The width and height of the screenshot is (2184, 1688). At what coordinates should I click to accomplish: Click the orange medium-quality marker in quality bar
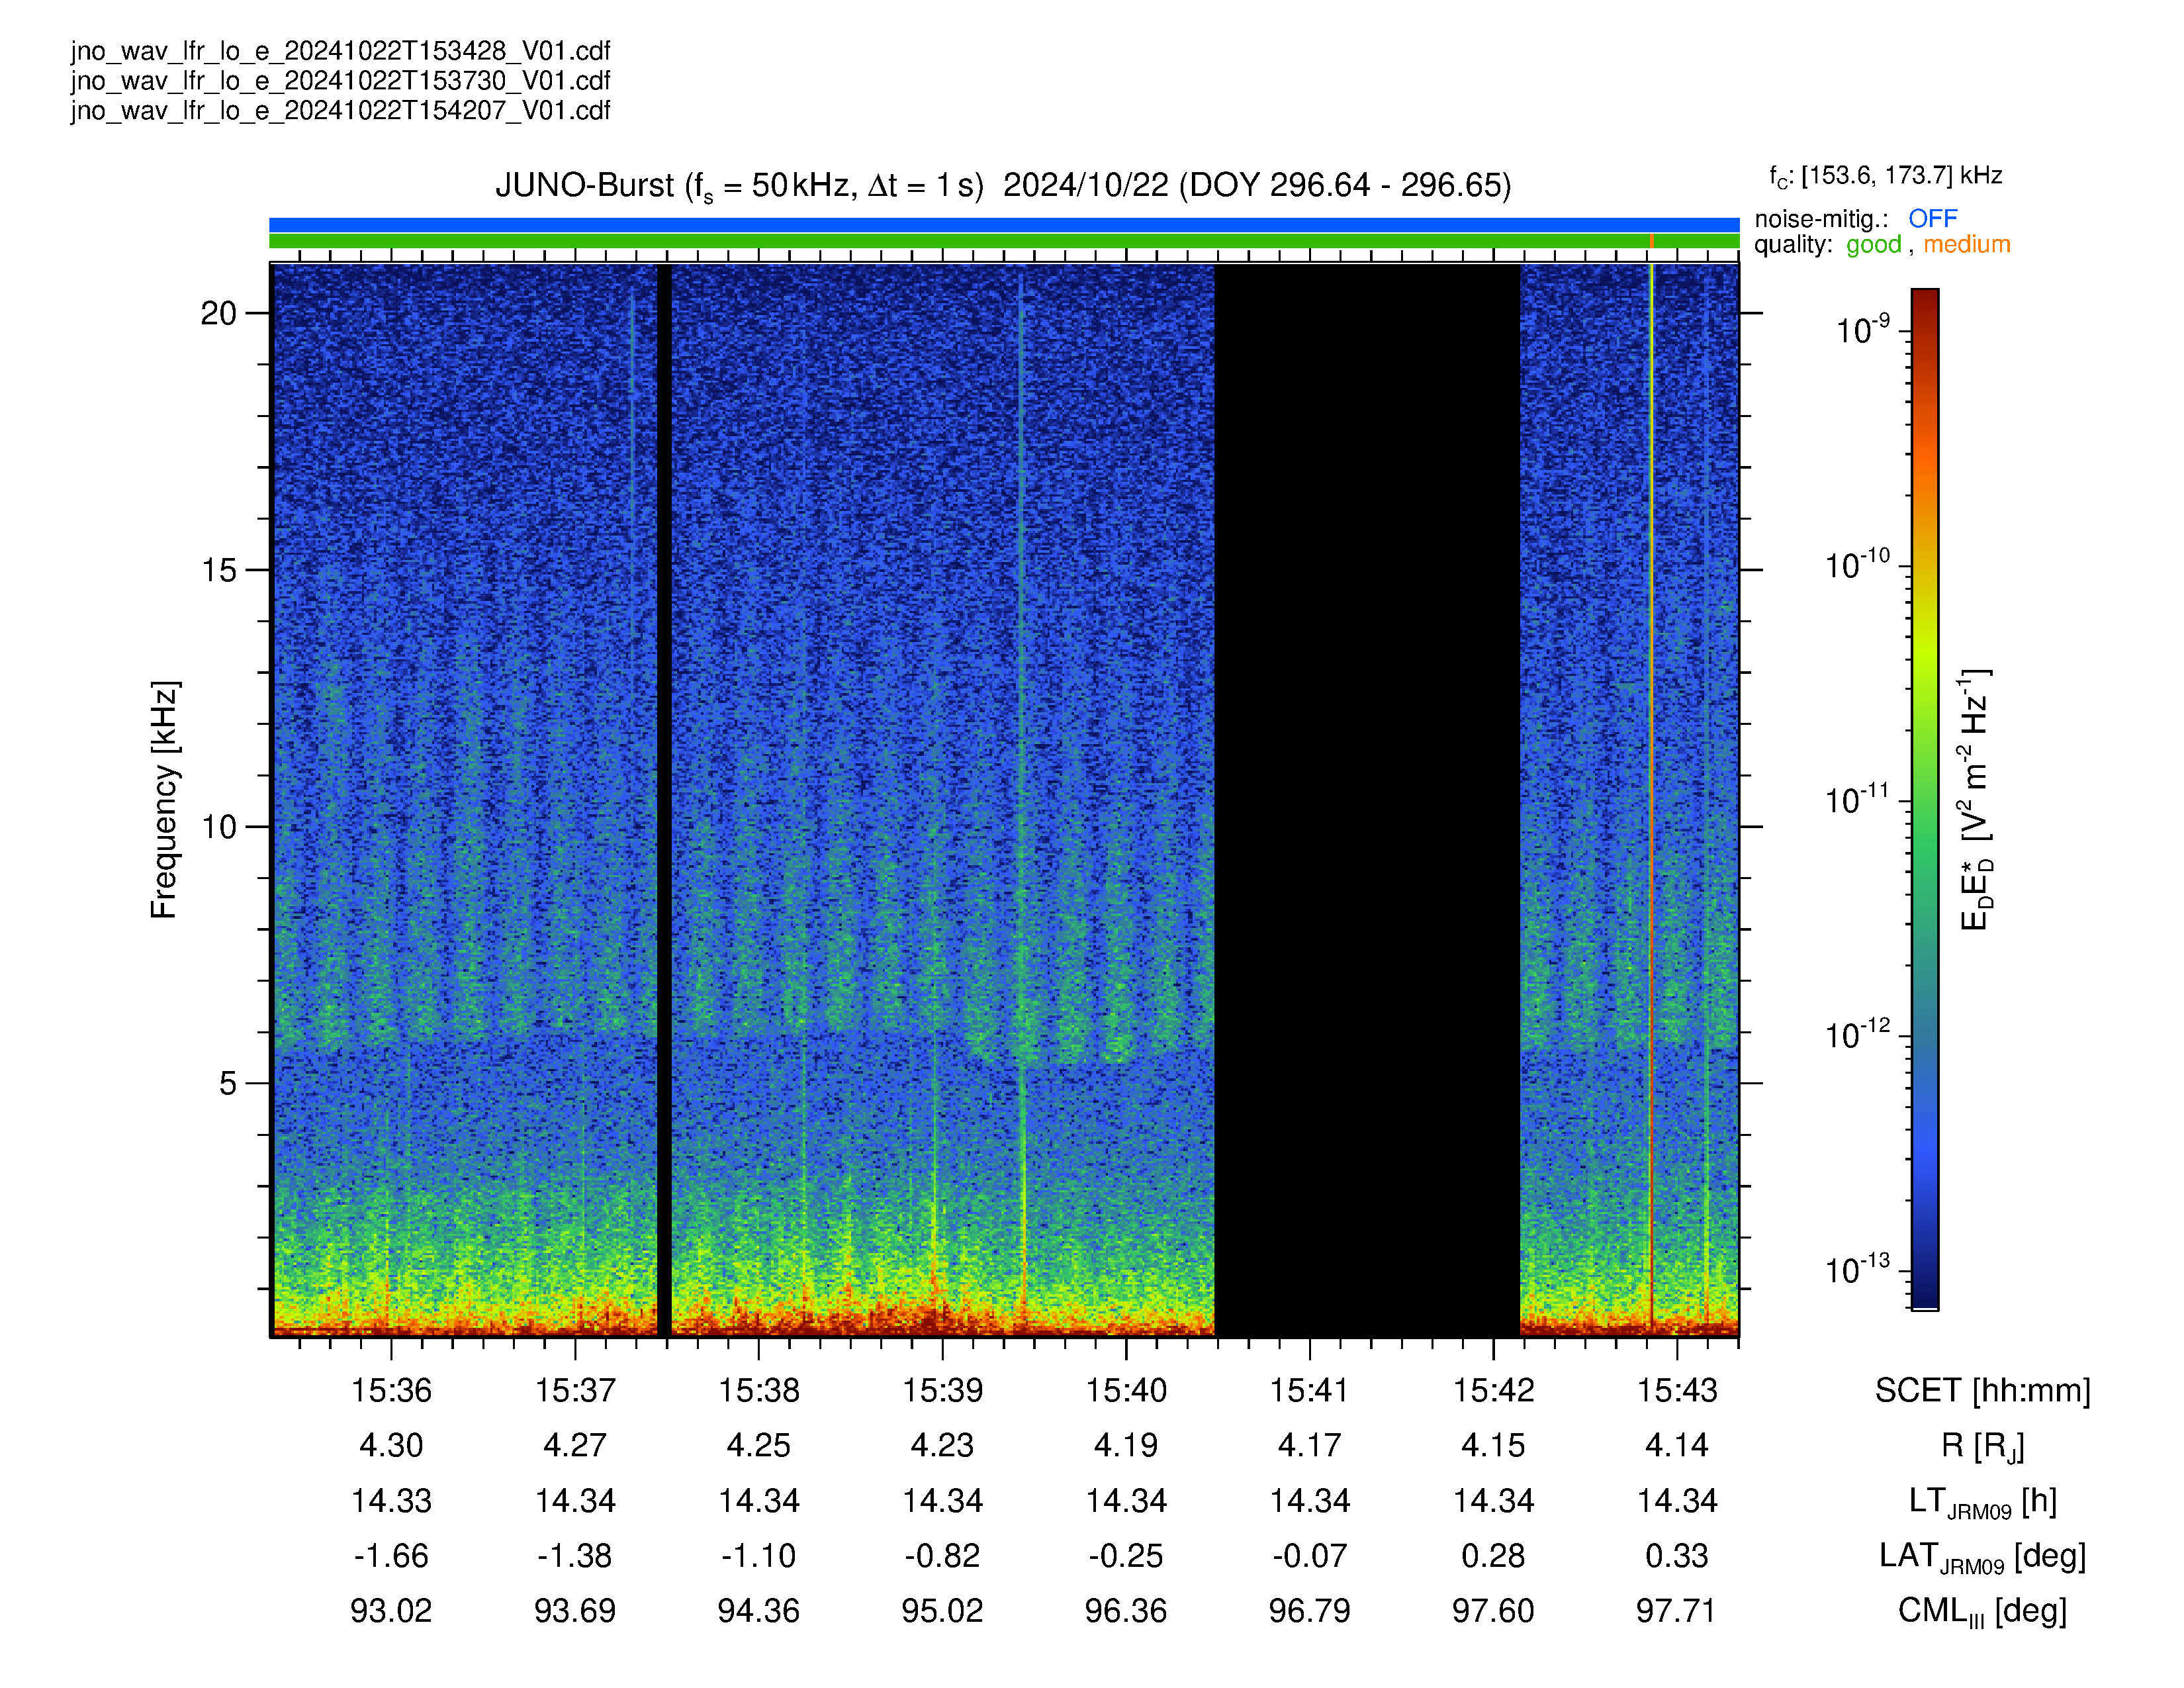(1651, 241)
